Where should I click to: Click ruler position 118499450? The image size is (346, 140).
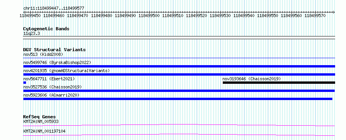point(30,16)
